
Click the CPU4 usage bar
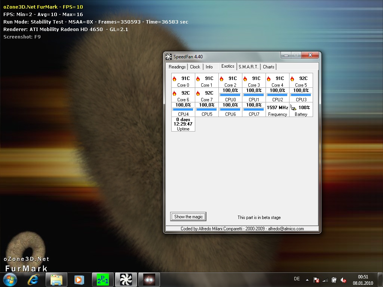tap(183, 109)
